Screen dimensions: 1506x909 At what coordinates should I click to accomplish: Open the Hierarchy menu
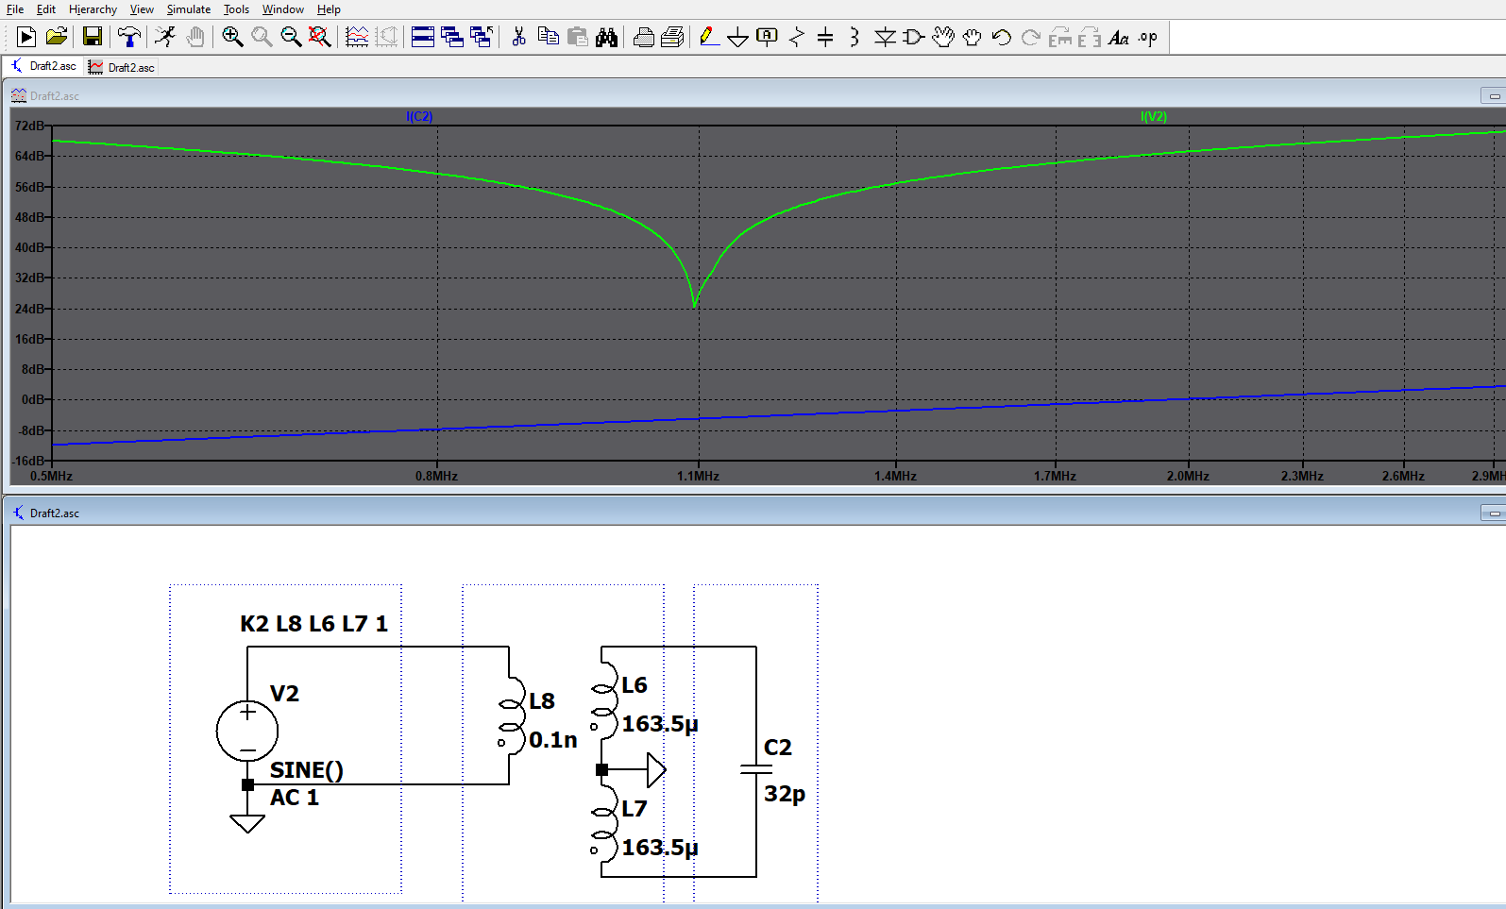(x=93, y=9)
